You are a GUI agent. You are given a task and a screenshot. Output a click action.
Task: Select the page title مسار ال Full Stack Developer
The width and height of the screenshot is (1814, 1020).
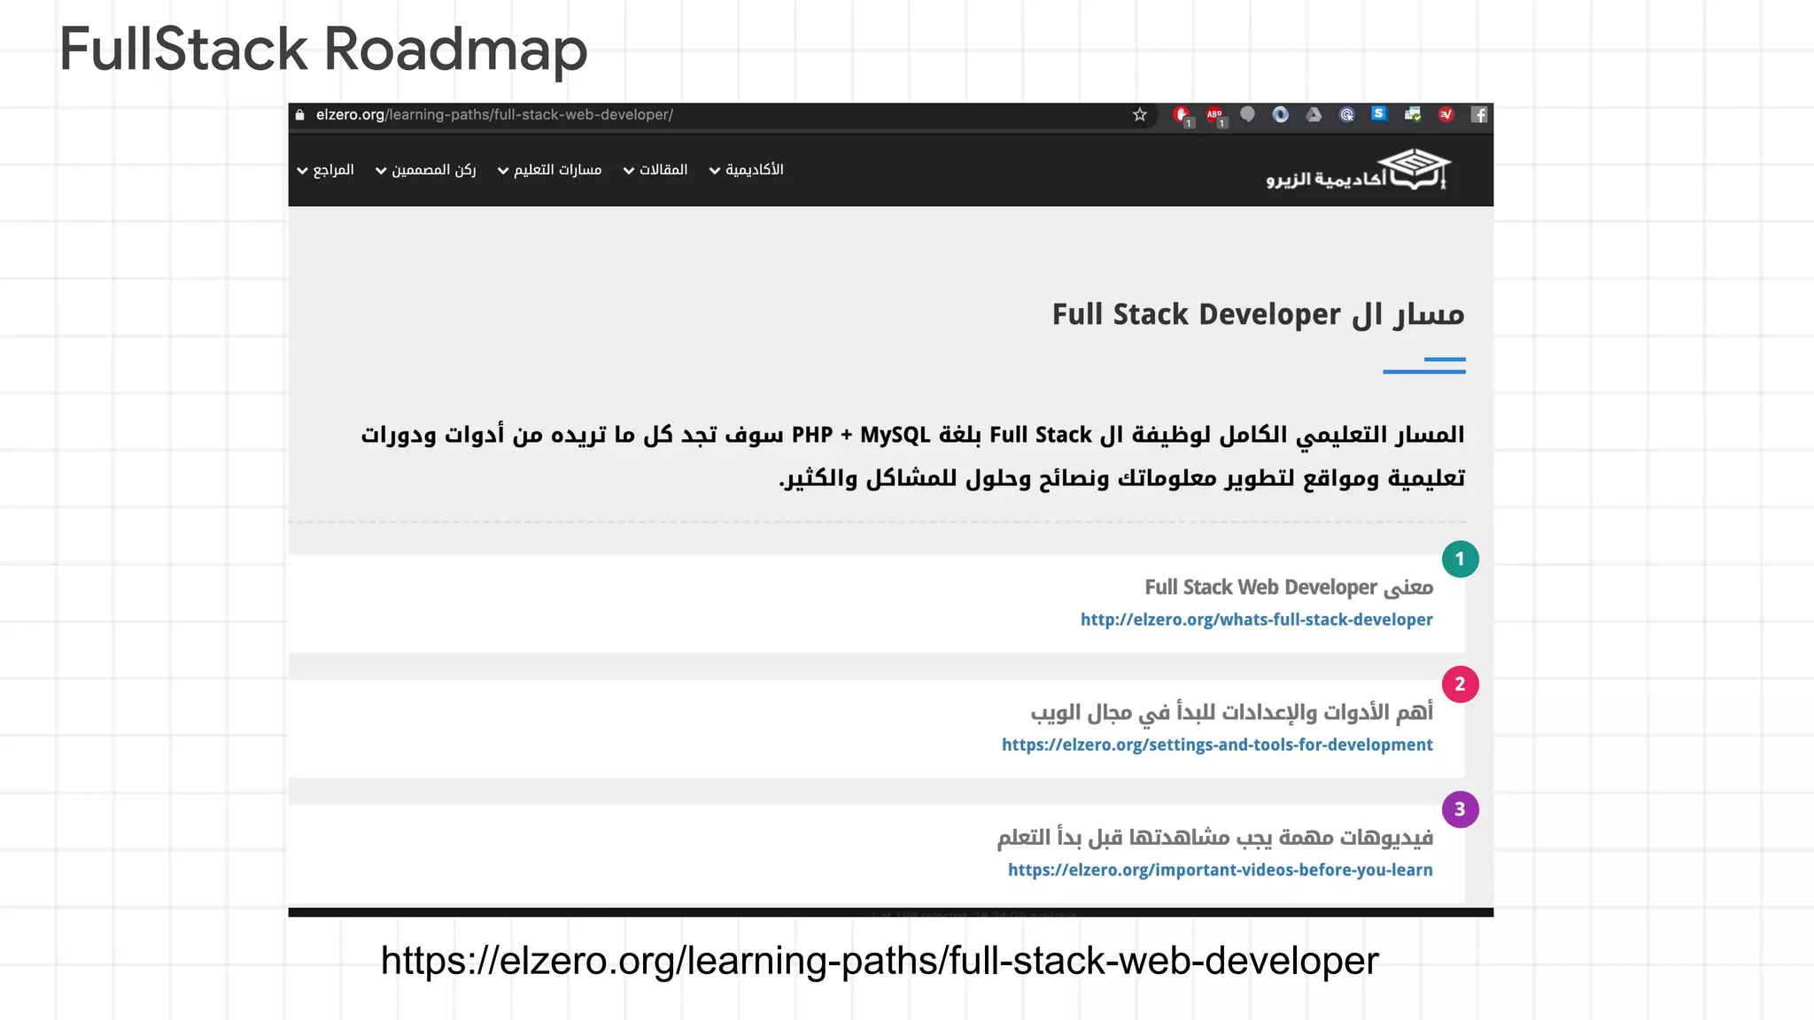click(x=1258, y=314)
